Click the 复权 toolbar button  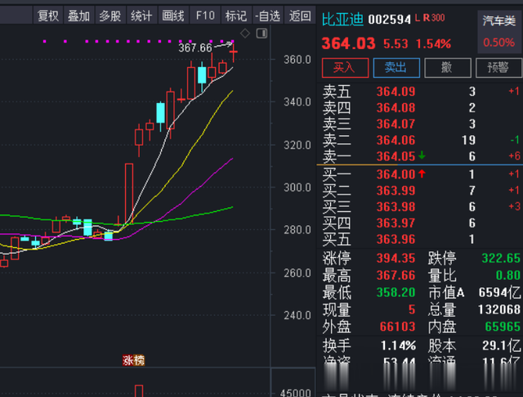pos(47,16)
